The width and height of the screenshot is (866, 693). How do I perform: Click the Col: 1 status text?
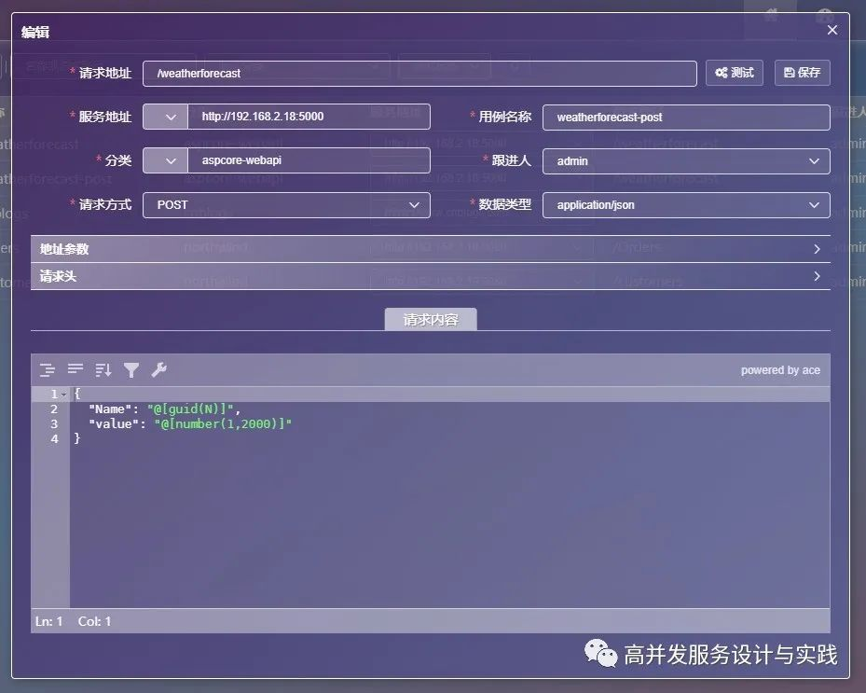(94, 622)
